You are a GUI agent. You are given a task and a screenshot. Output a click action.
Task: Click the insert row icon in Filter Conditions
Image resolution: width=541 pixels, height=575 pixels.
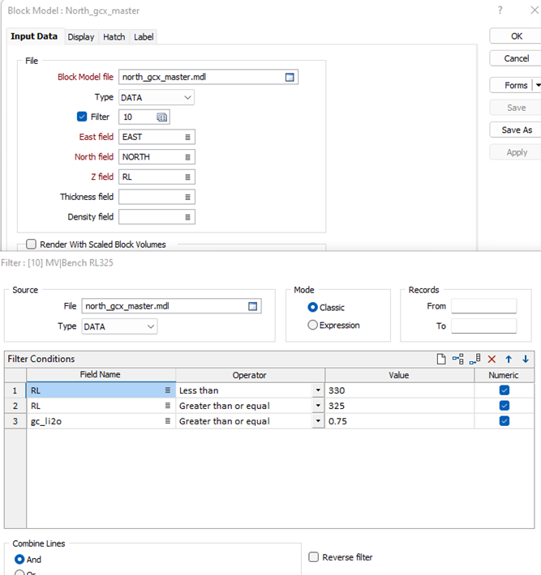point(458,359)
